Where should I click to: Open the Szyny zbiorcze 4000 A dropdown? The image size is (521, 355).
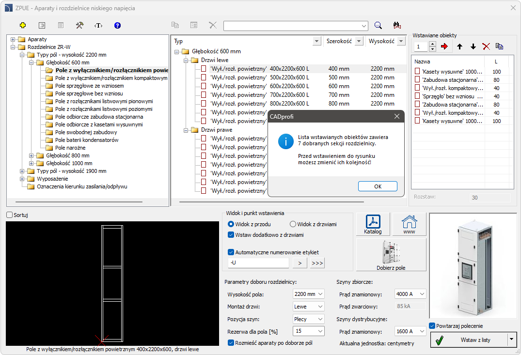point(410,294)
